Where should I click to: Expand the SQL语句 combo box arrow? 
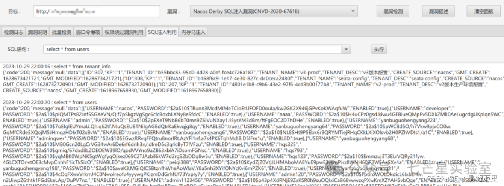coord(346,49)
